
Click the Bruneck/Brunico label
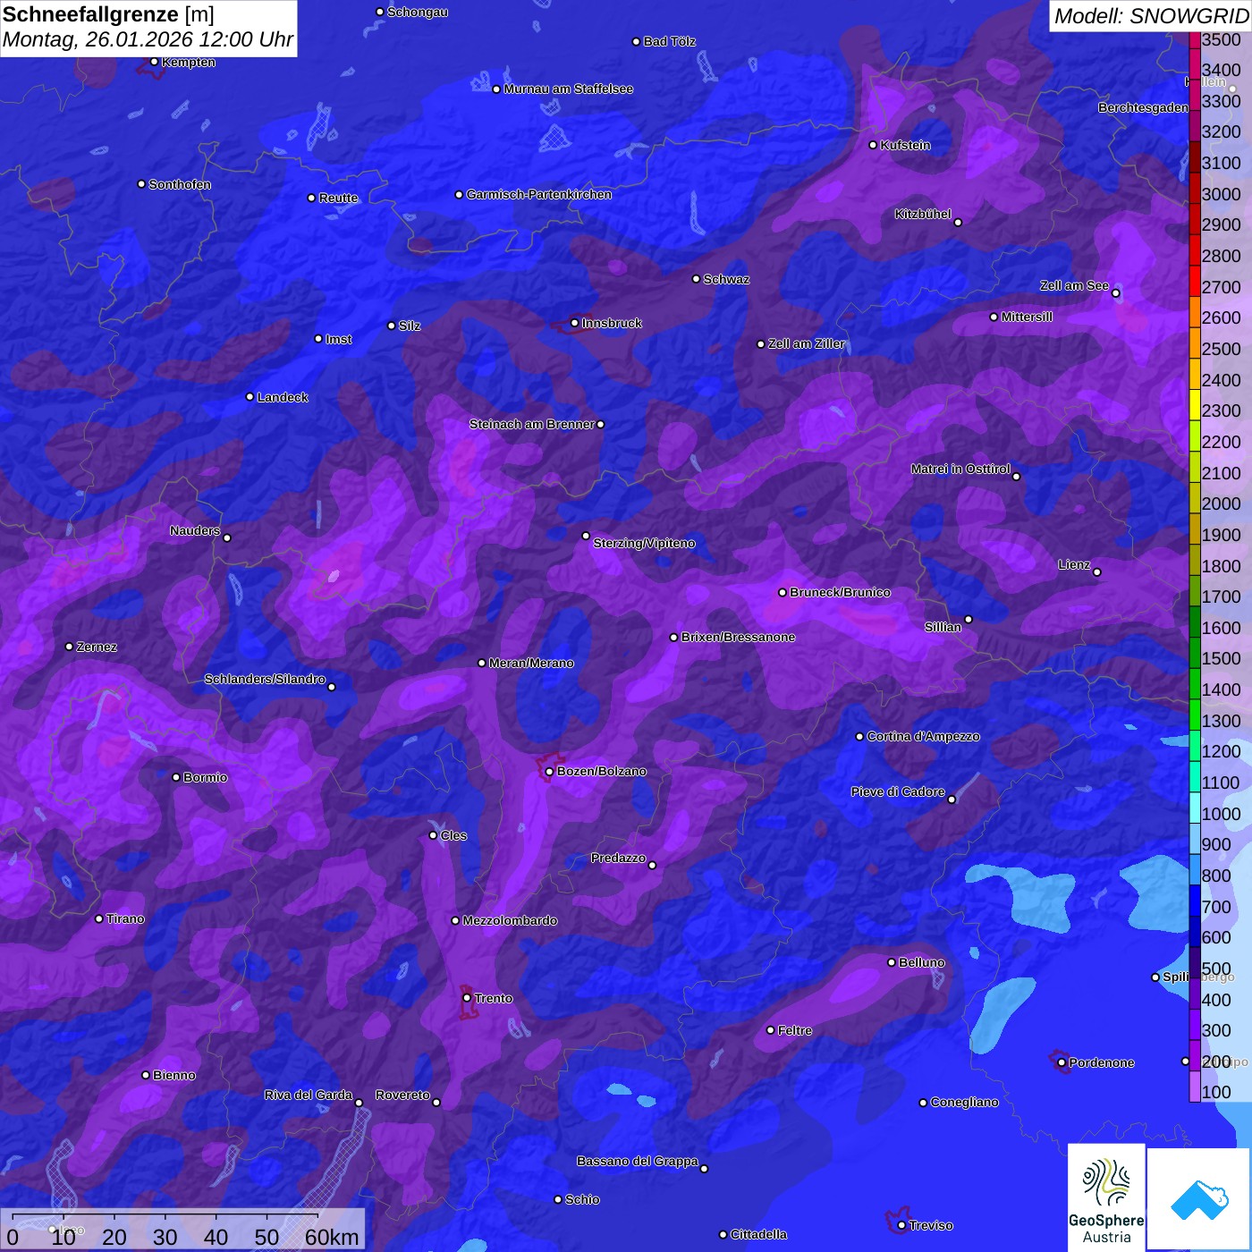(840, 592)
